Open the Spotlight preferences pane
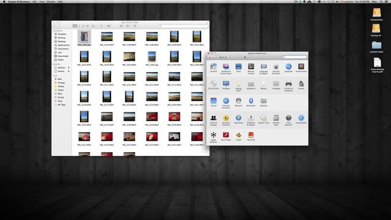This screenshot has height=220, width=391. [x=288, y=68]
